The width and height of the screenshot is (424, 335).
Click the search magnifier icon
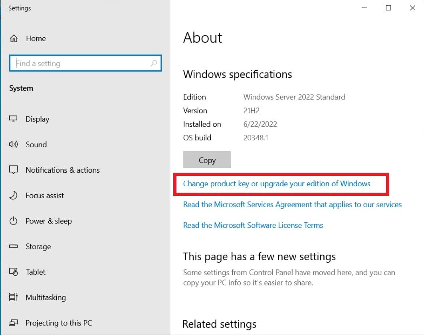point(154,63)
